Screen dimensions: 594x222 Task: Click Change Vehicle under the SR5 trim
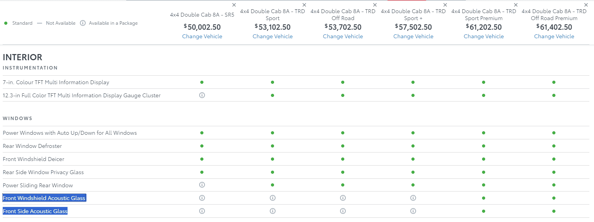(x=202, y=36)
